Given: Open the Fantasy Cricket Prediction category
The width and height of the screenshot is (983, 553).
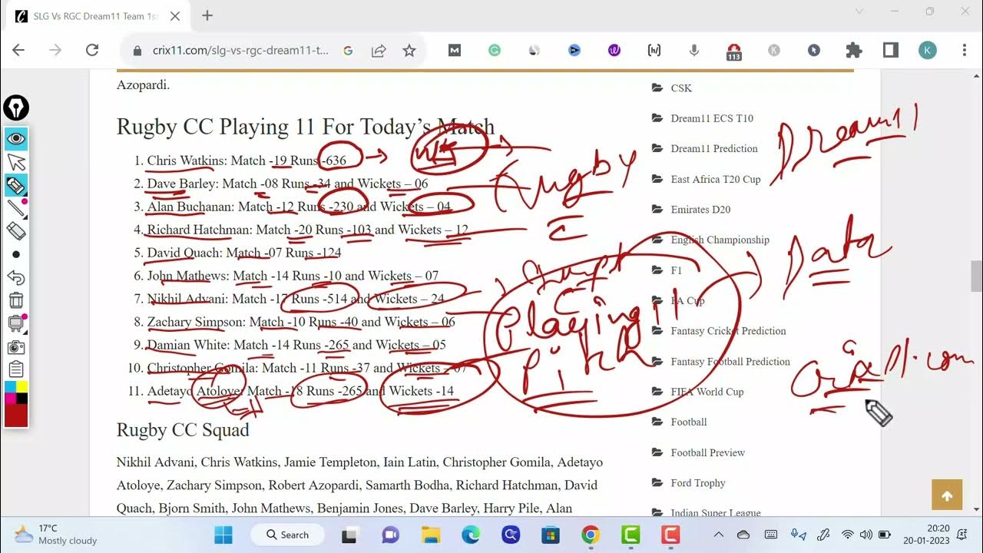Looking at the screenshot, I should coord(728,331).
